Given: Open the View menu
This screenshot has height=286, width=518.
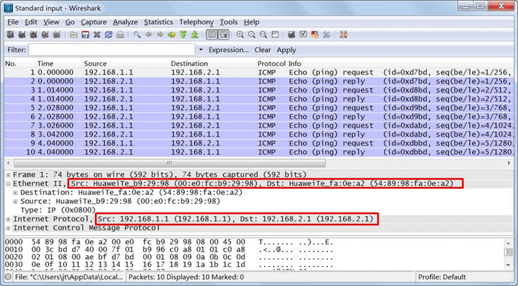Looking at the screenshot, I should click(51, 22).
